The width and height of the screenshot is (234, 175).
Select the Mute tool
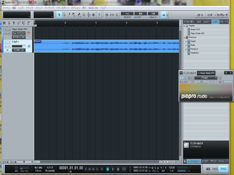(x=84, y=15)
